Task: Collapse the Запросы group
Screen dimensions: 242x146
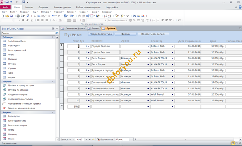Action: click(x=52, y=82)
